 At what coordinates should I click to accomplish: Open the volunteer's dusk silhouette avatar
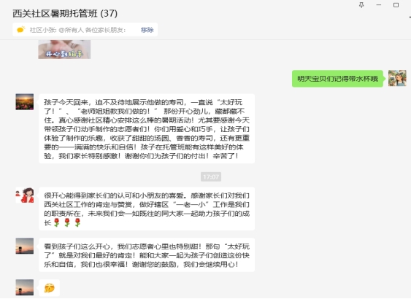point(25,246)
